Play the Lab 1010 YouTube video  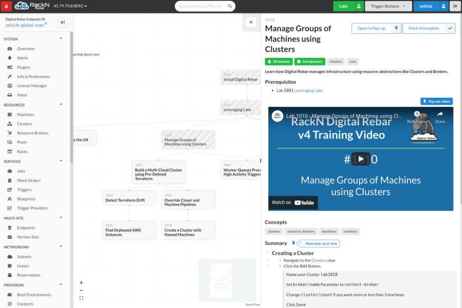click(x=360, y=159)
